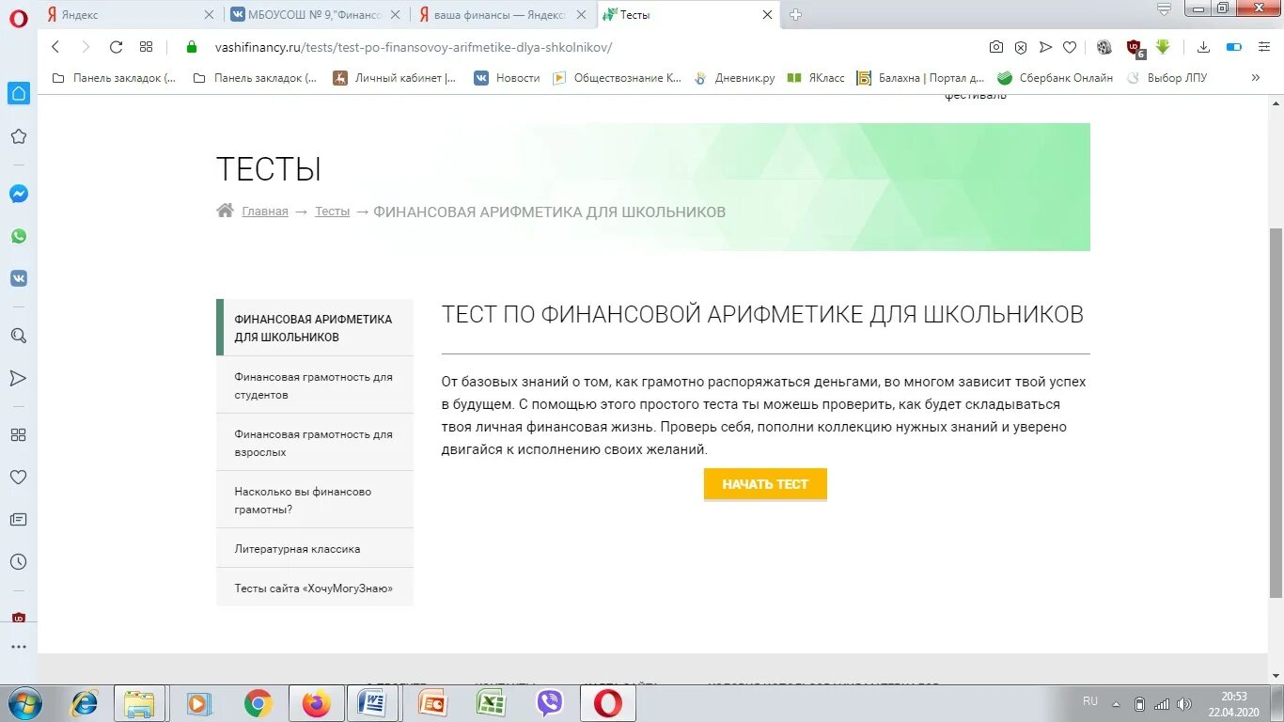Open volume speaker tray icon
1284x722 pixels.
1184,703
